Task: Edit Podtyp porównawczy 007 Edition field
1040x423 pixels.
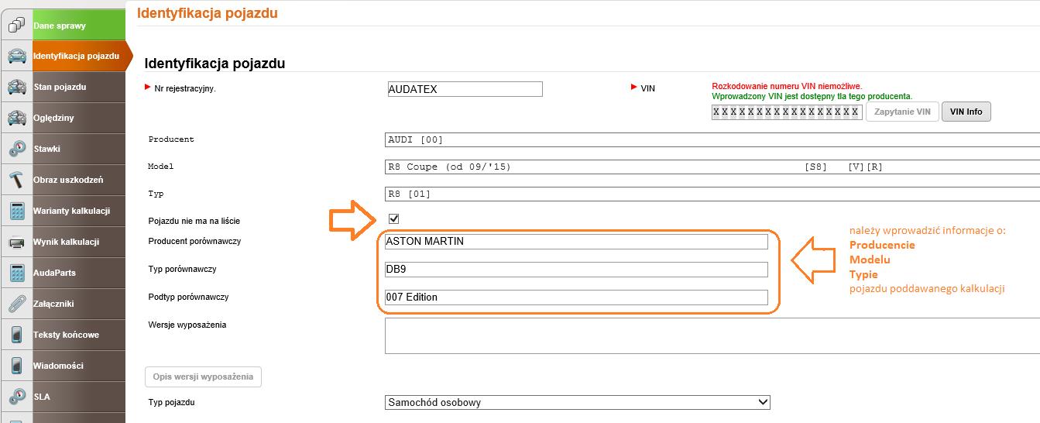Action: tap(576, 297)
